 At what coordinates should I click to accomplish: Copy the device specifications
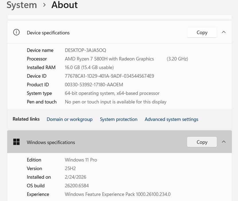(x=202, y=32)
